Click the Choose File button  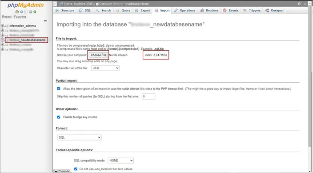tap(98, 55)
